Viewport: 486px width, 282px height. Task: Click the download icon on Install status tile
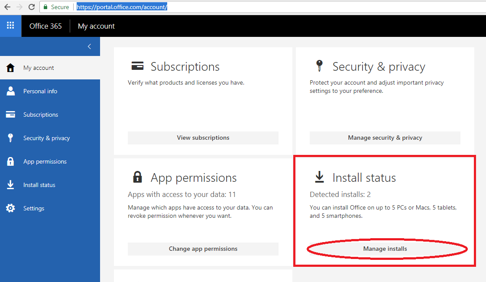point(319,177)
